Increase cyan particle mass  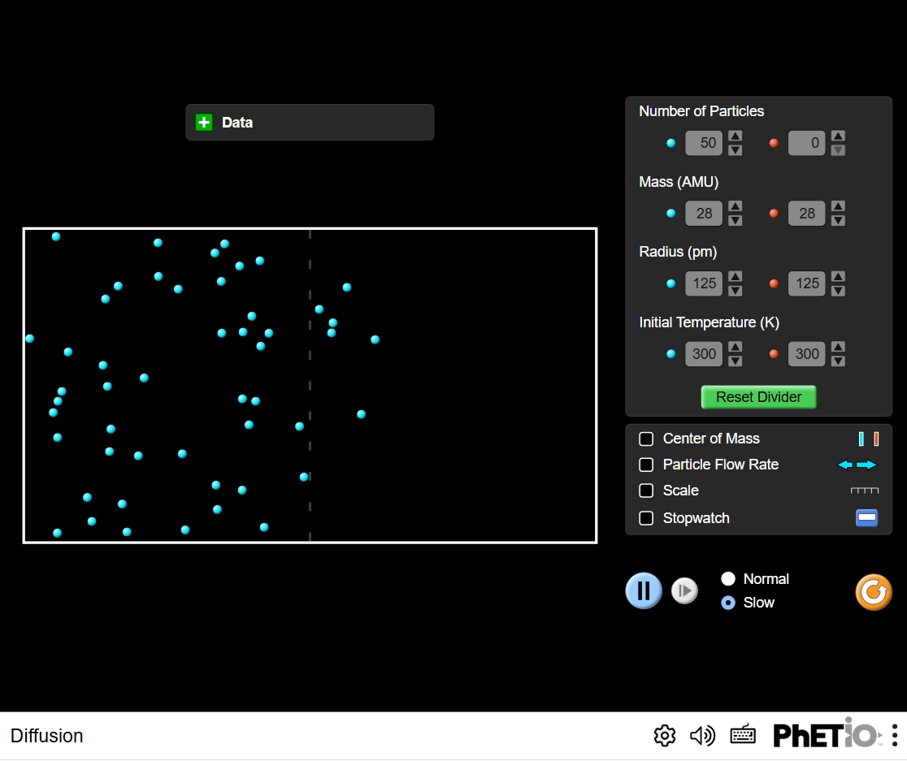[x=736, y=206]
